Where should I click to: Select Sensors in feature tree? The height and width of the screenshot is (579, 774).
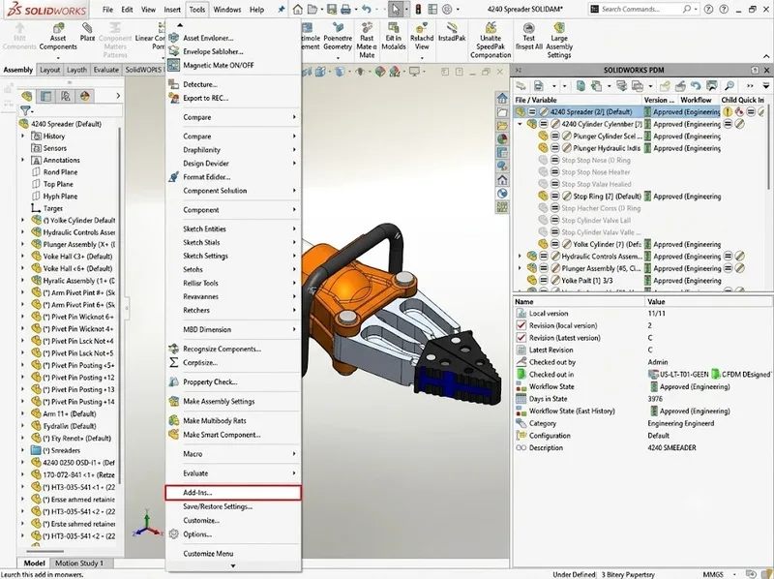pos(55,148)
